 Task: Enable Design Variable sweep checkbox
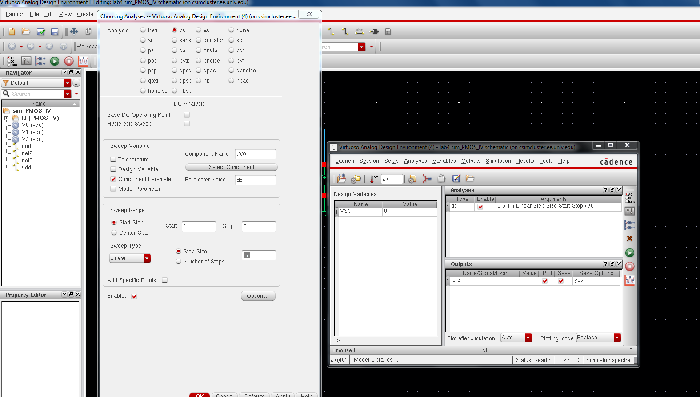pyautogui.click(x=113, y=169)
